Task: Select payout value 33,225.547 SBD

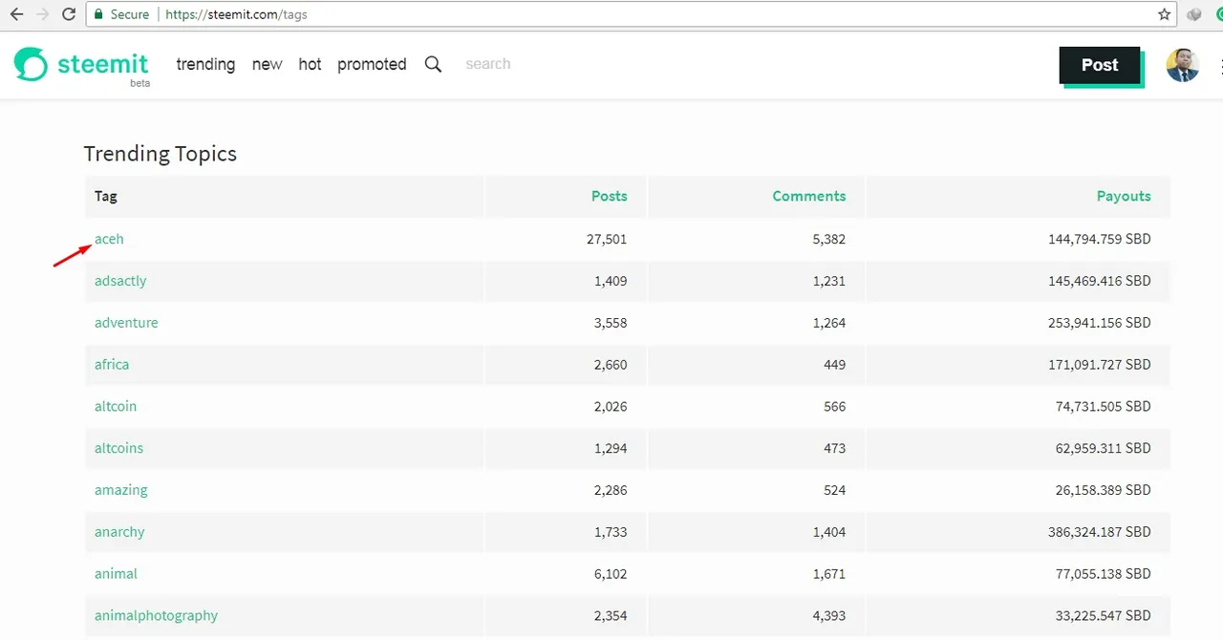Action: tap(1104, 615)
